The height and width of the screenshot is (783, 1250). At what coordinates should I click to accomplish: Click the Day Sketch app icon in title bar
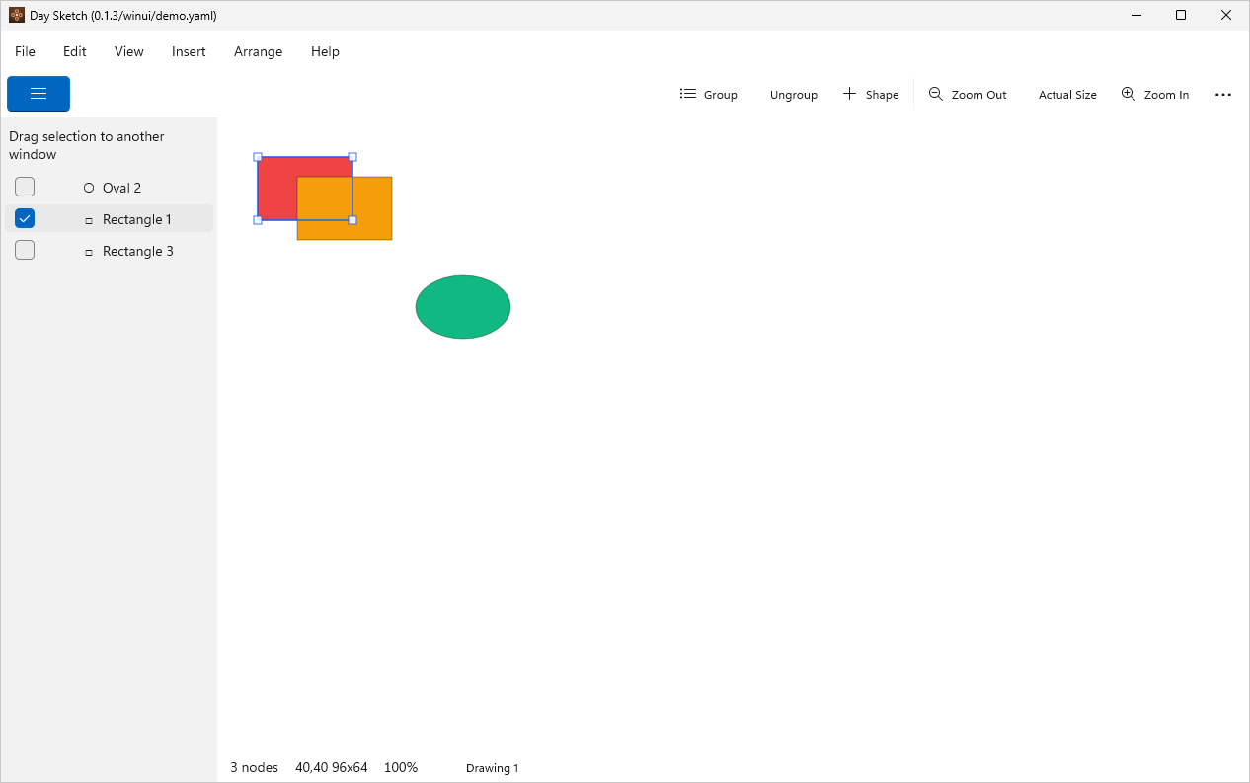(17, 15)
